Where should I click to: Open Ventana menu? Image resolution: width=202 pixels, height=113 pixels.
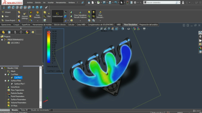coord(72,3)
